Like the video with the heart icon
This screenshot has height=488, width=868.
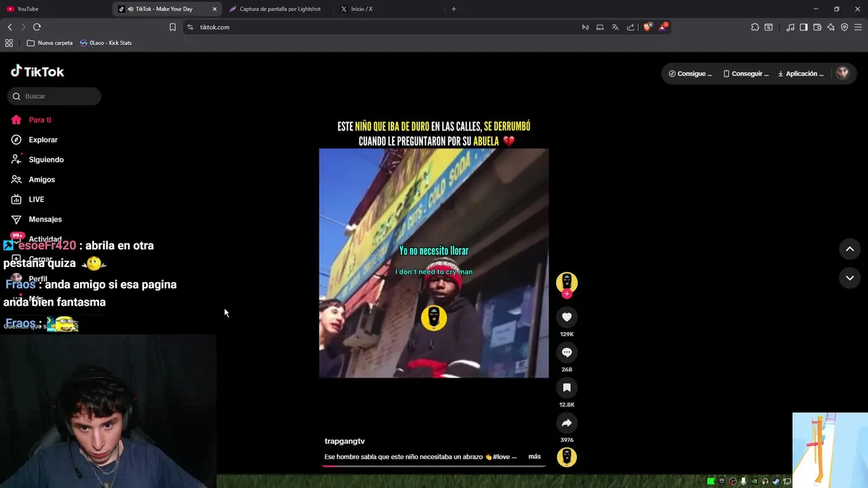(567, 317)
